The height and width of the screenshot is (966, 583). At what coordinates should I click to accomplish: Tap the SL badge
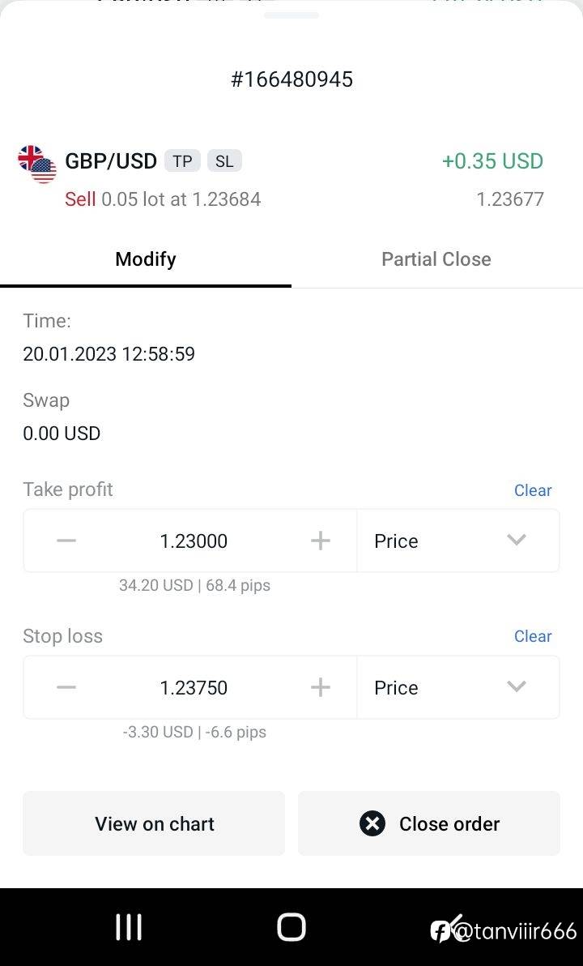pyautogui.click(x=225, y=161)
